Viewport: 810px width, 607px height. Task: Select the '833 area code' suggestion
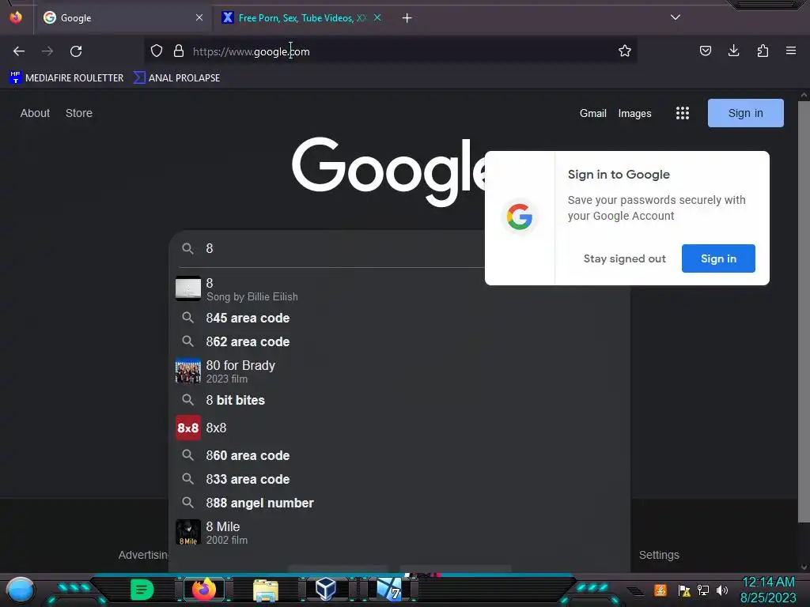(399, 480)
